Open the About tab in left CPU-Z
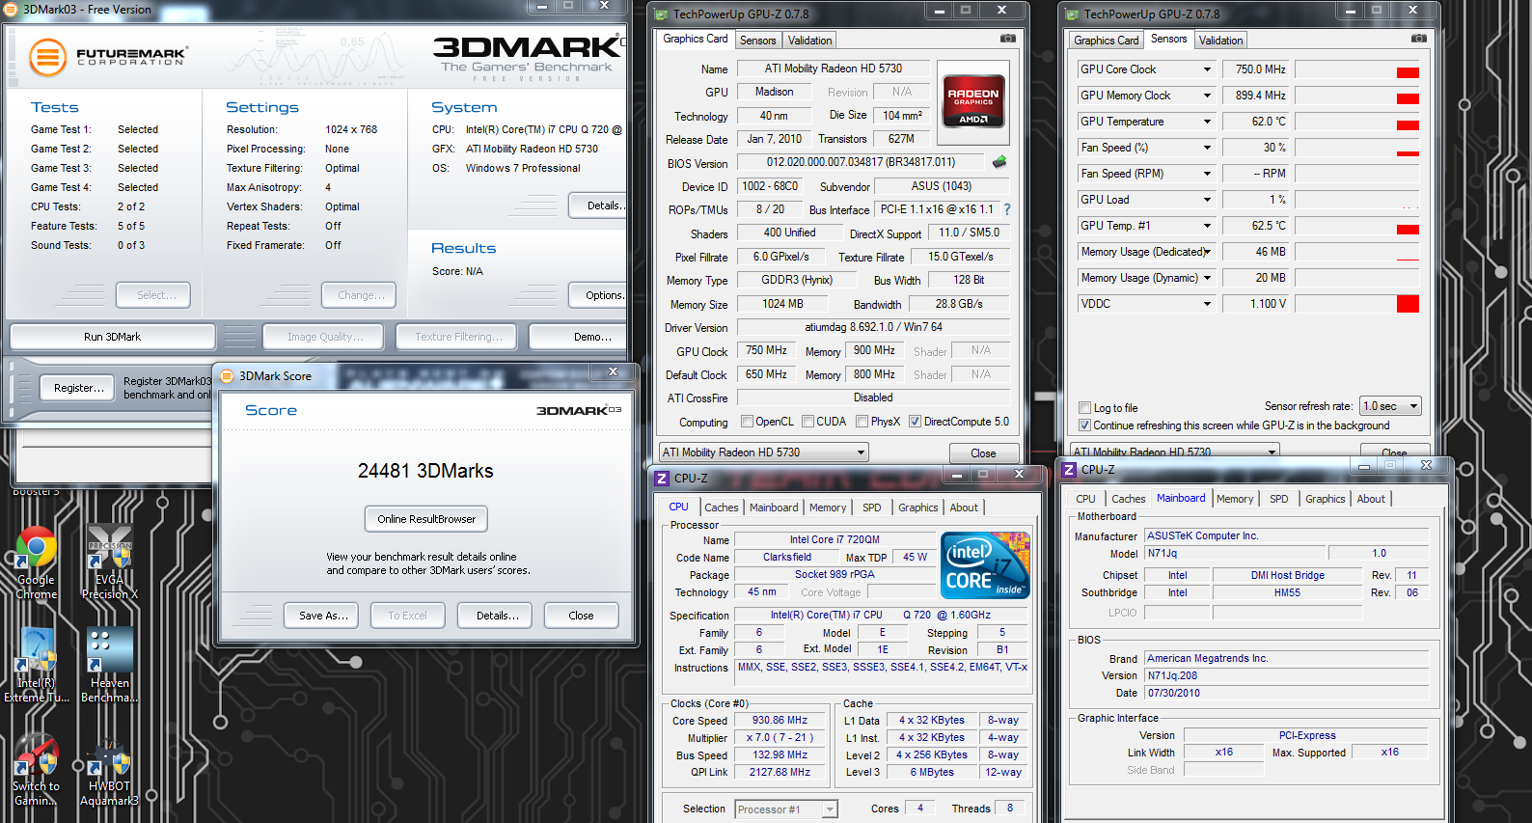The width and height of the screenshot is (1532, 823). pyautogui.click(x=964, y=508)
